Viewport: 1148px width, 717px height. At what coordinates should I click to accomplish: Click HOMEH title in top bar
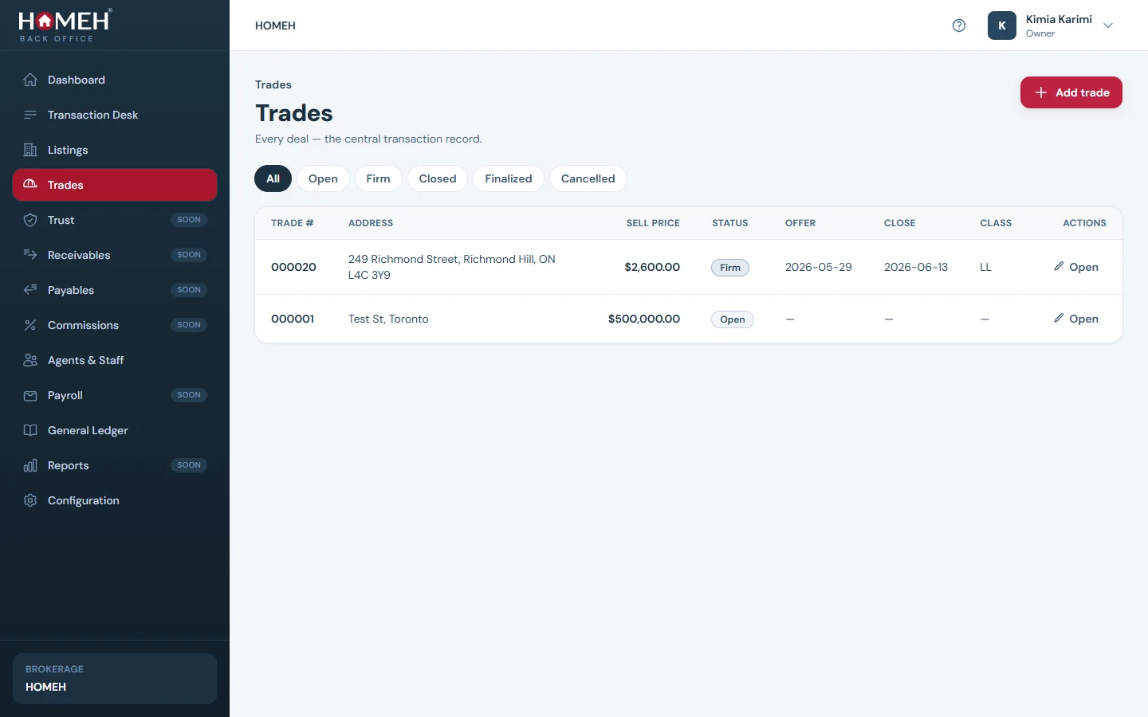coord(275,25)
